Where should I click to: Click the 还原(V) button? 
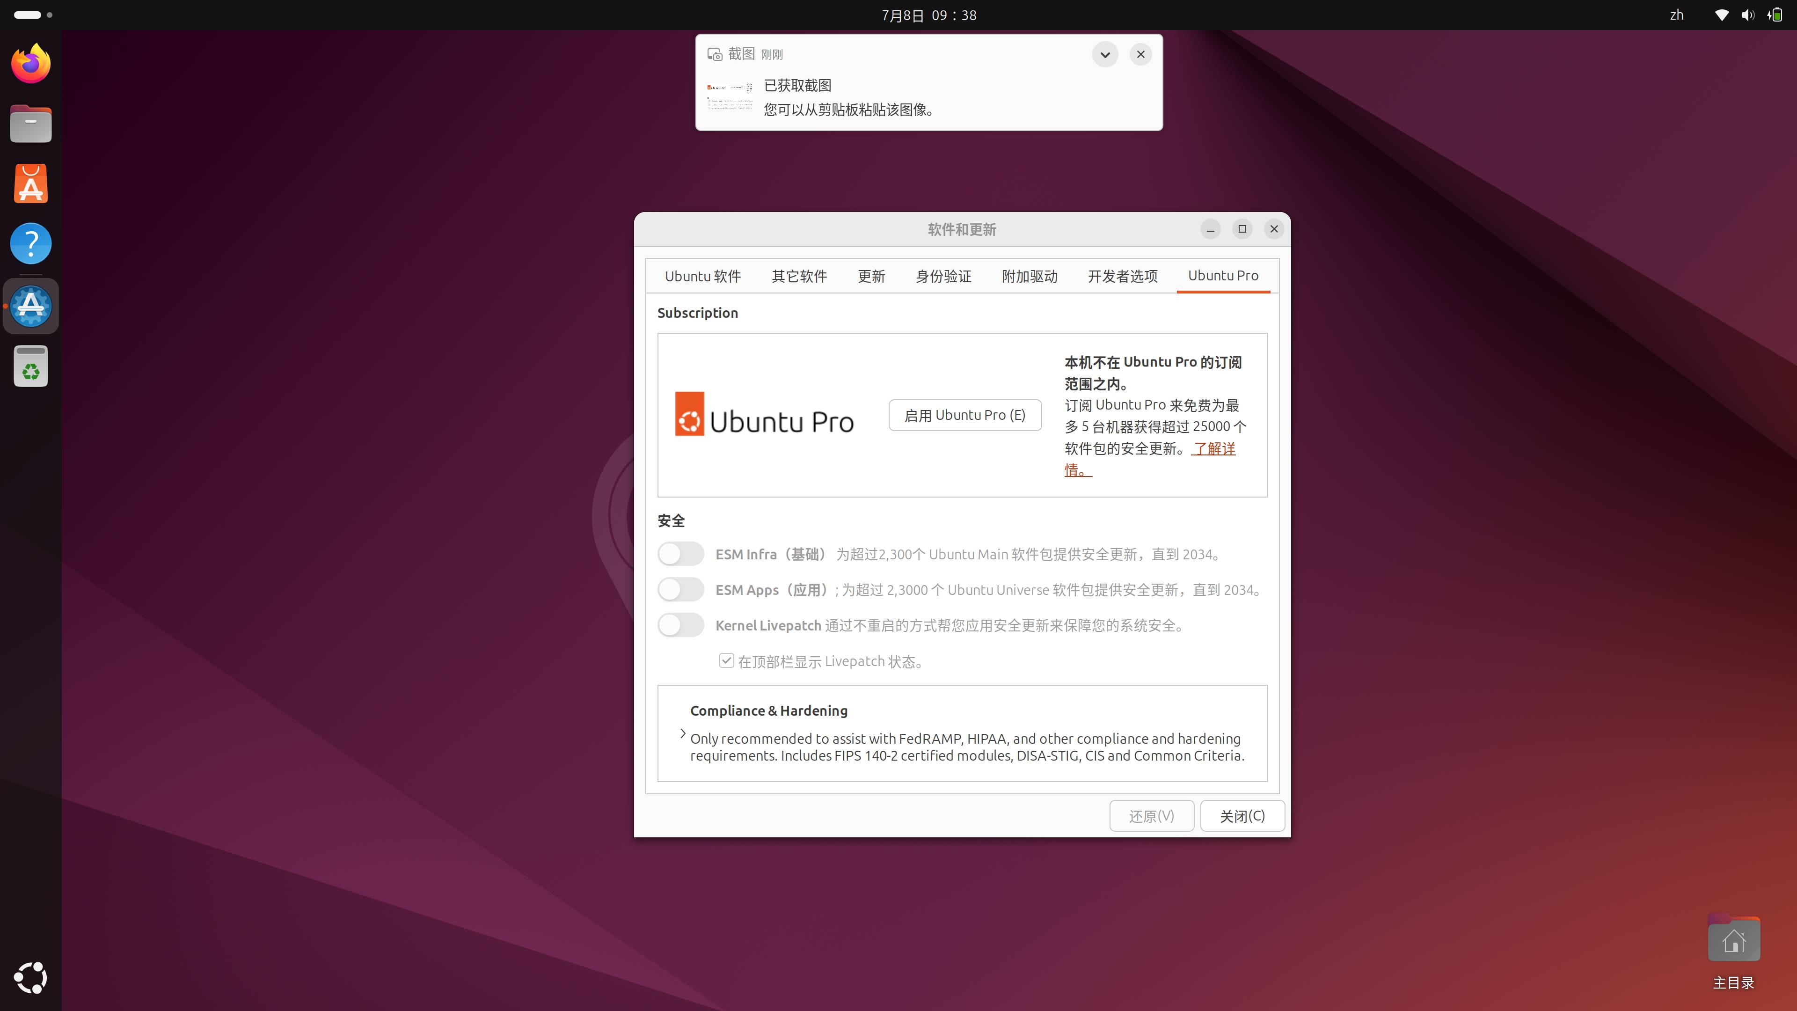1152,816
